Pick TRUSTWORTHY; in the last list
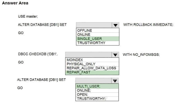This screenshot has height=104, width=175. (x=97, y=99)
